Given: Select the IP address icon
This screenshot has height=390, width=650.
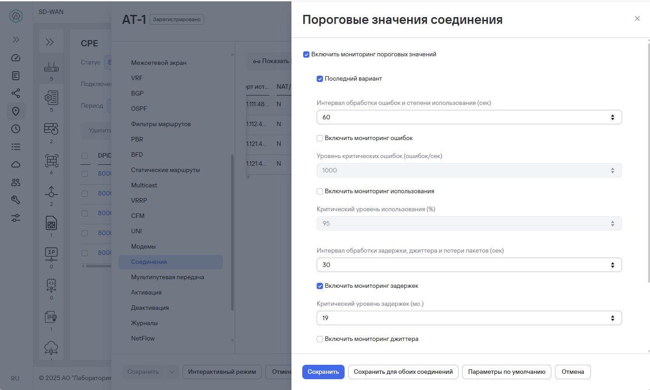Looking at the screenshot, I should pos(51,254).
